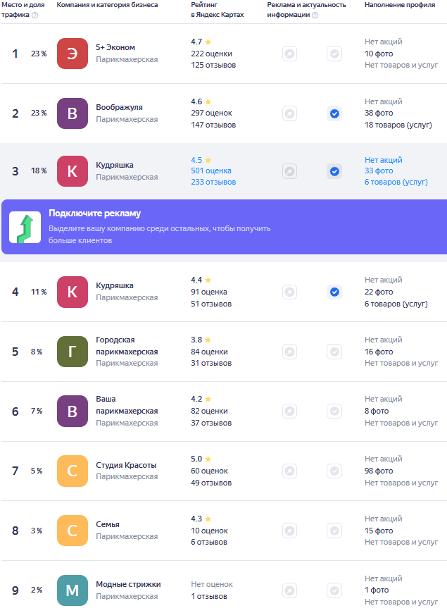Click the '1 фото' text
This screenshot has width=447, height=613.
tap(377, 590)
